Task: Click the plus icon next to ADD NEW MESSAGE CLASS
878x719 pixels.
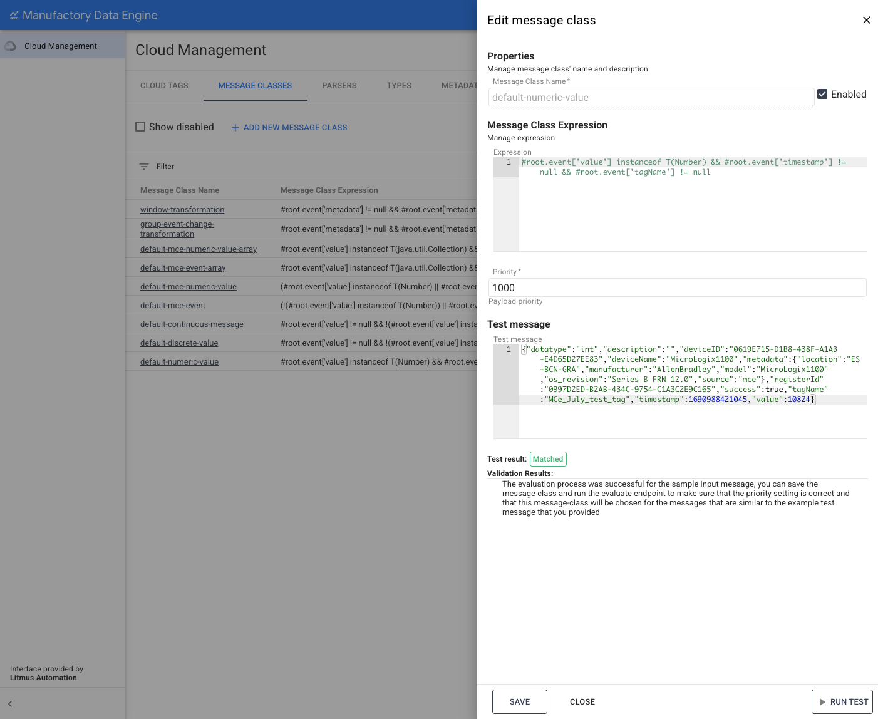Action: [235, 127]
